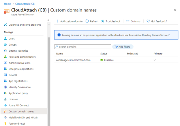Open Administrative units menu entry
Screen dimensions: 180x126
tap(20, 63)
